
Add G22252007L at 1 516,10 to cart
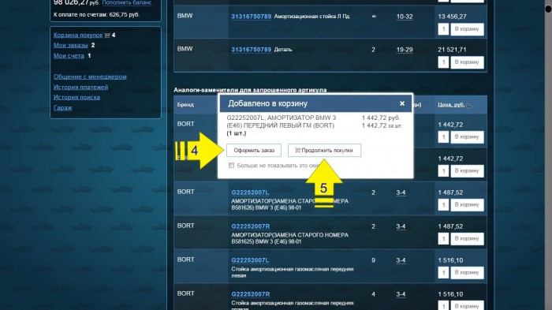(467, 273)
